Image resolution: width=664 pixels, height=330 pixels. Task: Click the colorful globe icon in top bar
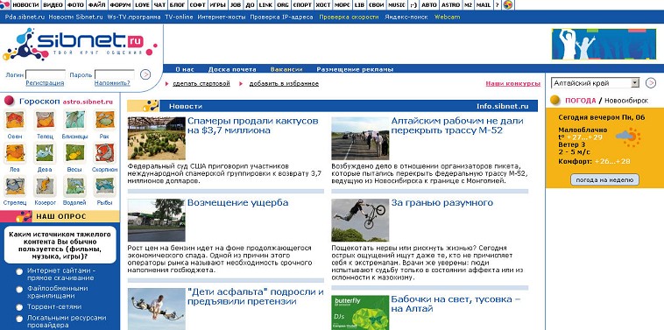click(508, 4)
